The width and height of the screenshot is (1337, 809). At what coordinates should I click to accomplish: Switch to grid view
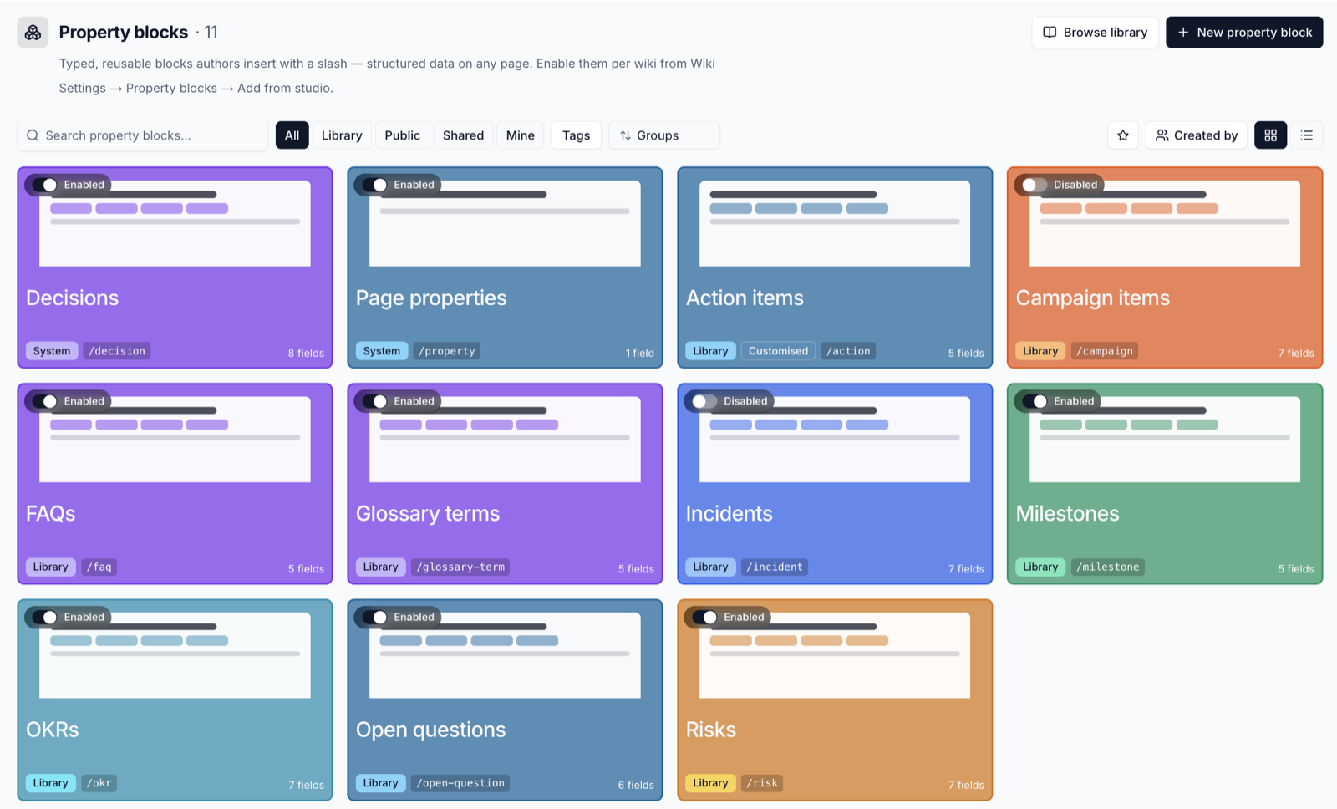click(x=1270, y=135)
